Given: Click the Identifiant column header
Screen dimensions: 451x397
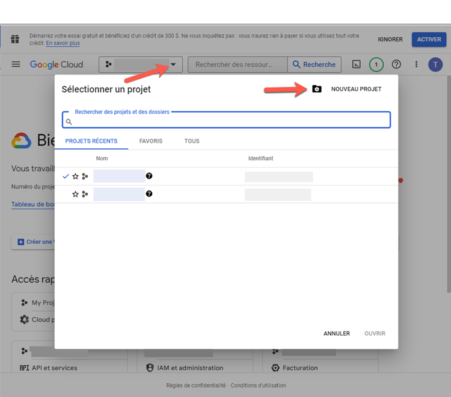Looking at the screenshot, I should click(260, 159).
